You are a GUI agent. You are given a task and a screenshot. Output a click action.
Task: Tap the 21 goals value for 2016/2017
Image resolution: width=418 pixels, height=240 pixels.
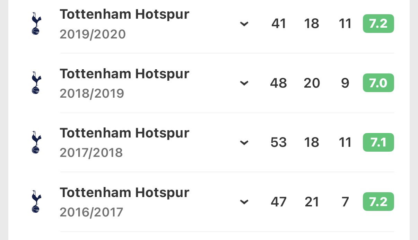[311, 202]
